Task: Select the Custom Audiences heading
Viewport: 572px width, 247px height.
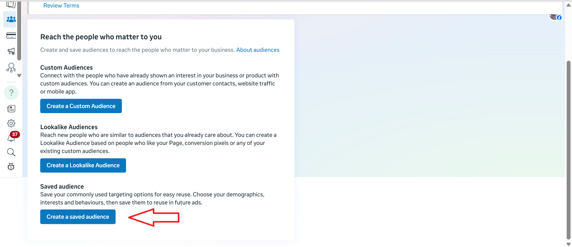Action: [66, 67]
